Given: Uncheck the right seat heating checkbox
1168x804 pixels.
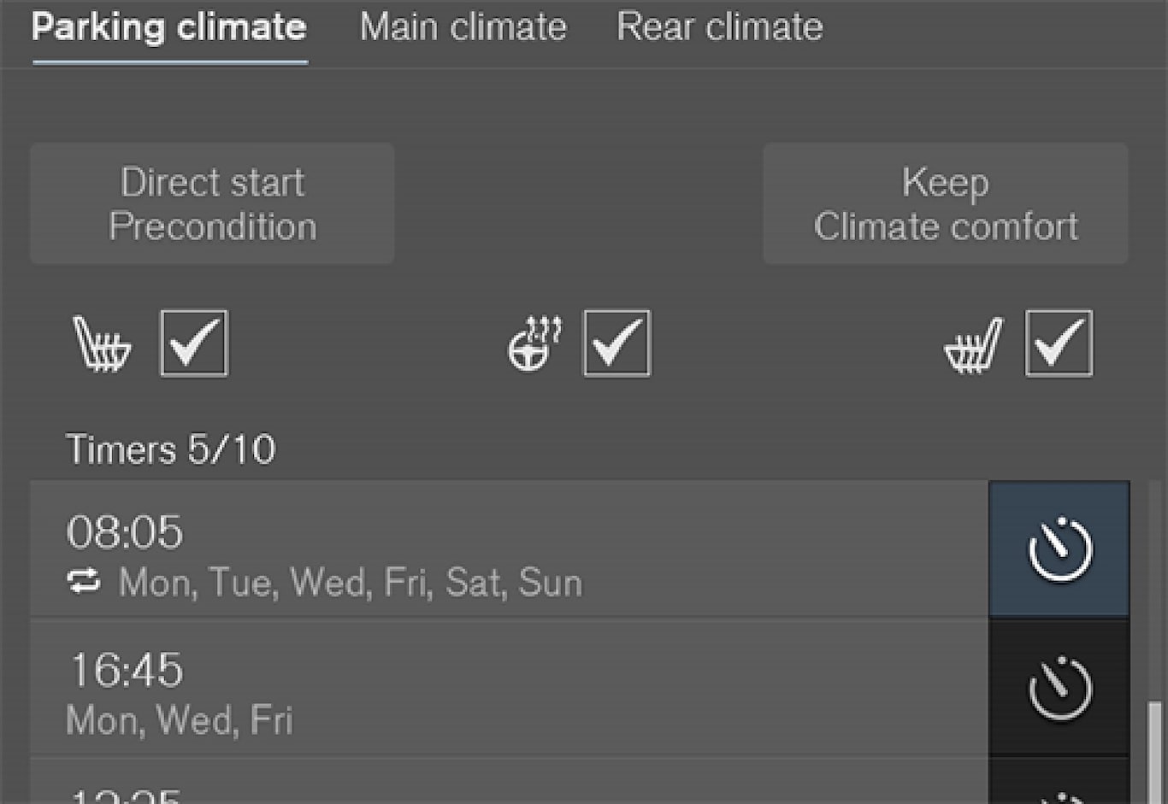Looking at the screenshot, I should click(1059, 343).
